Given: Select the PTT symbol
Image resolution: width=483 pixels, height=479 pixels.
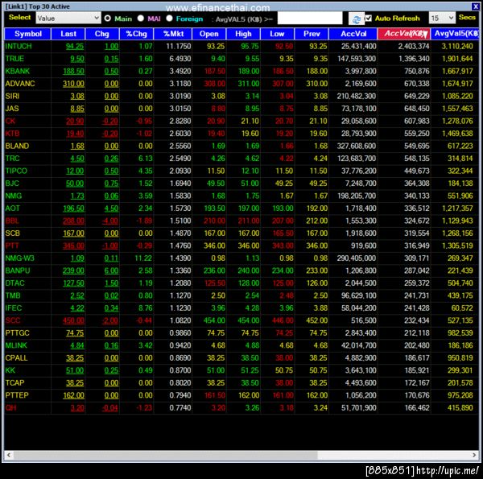Looking at the screenshot, I should click(x=12, y=246).
